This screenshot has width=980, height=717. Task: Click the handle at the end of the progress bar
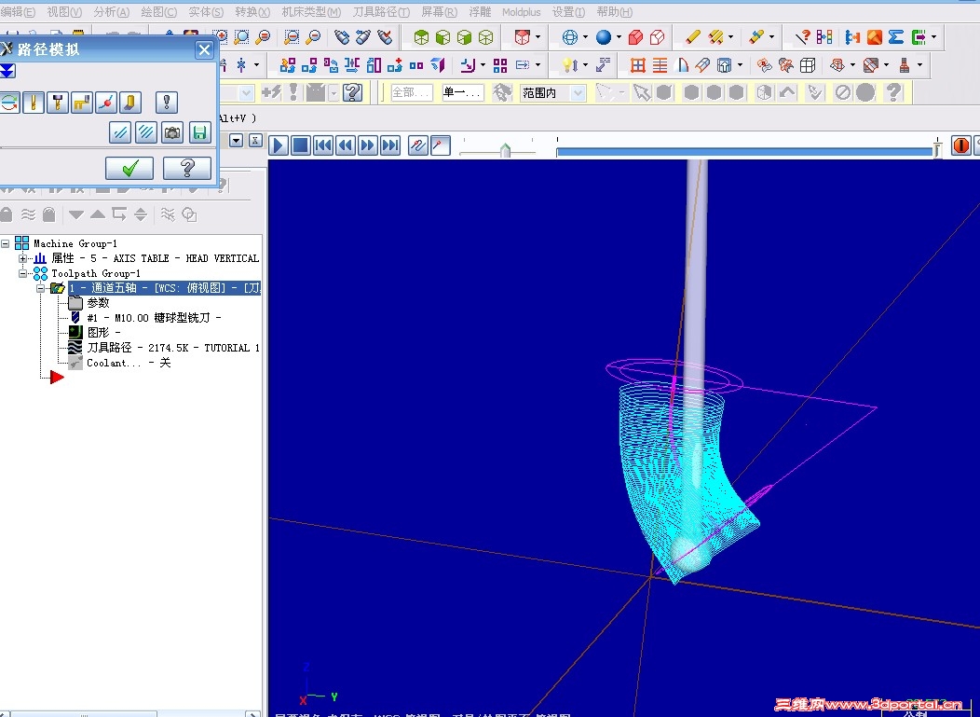937,149
